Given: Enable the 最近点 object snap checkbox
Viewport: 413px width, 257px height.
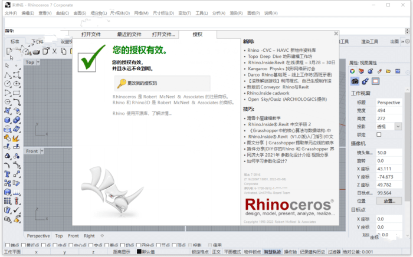Looking at the screenshot, I should (24, 245).
